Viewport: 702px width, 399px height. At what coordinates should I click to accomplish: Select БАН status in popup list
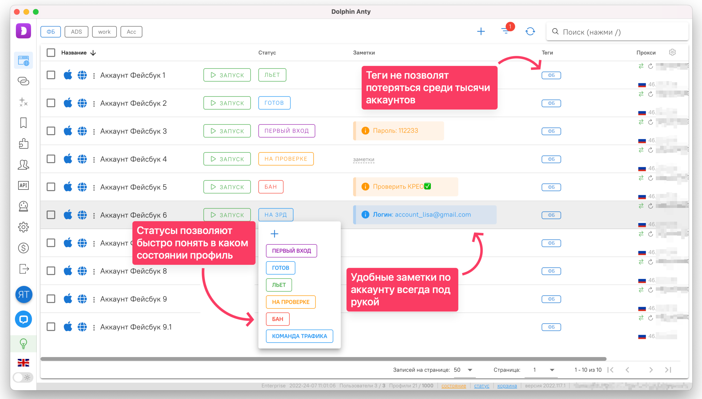coord(278,319)
